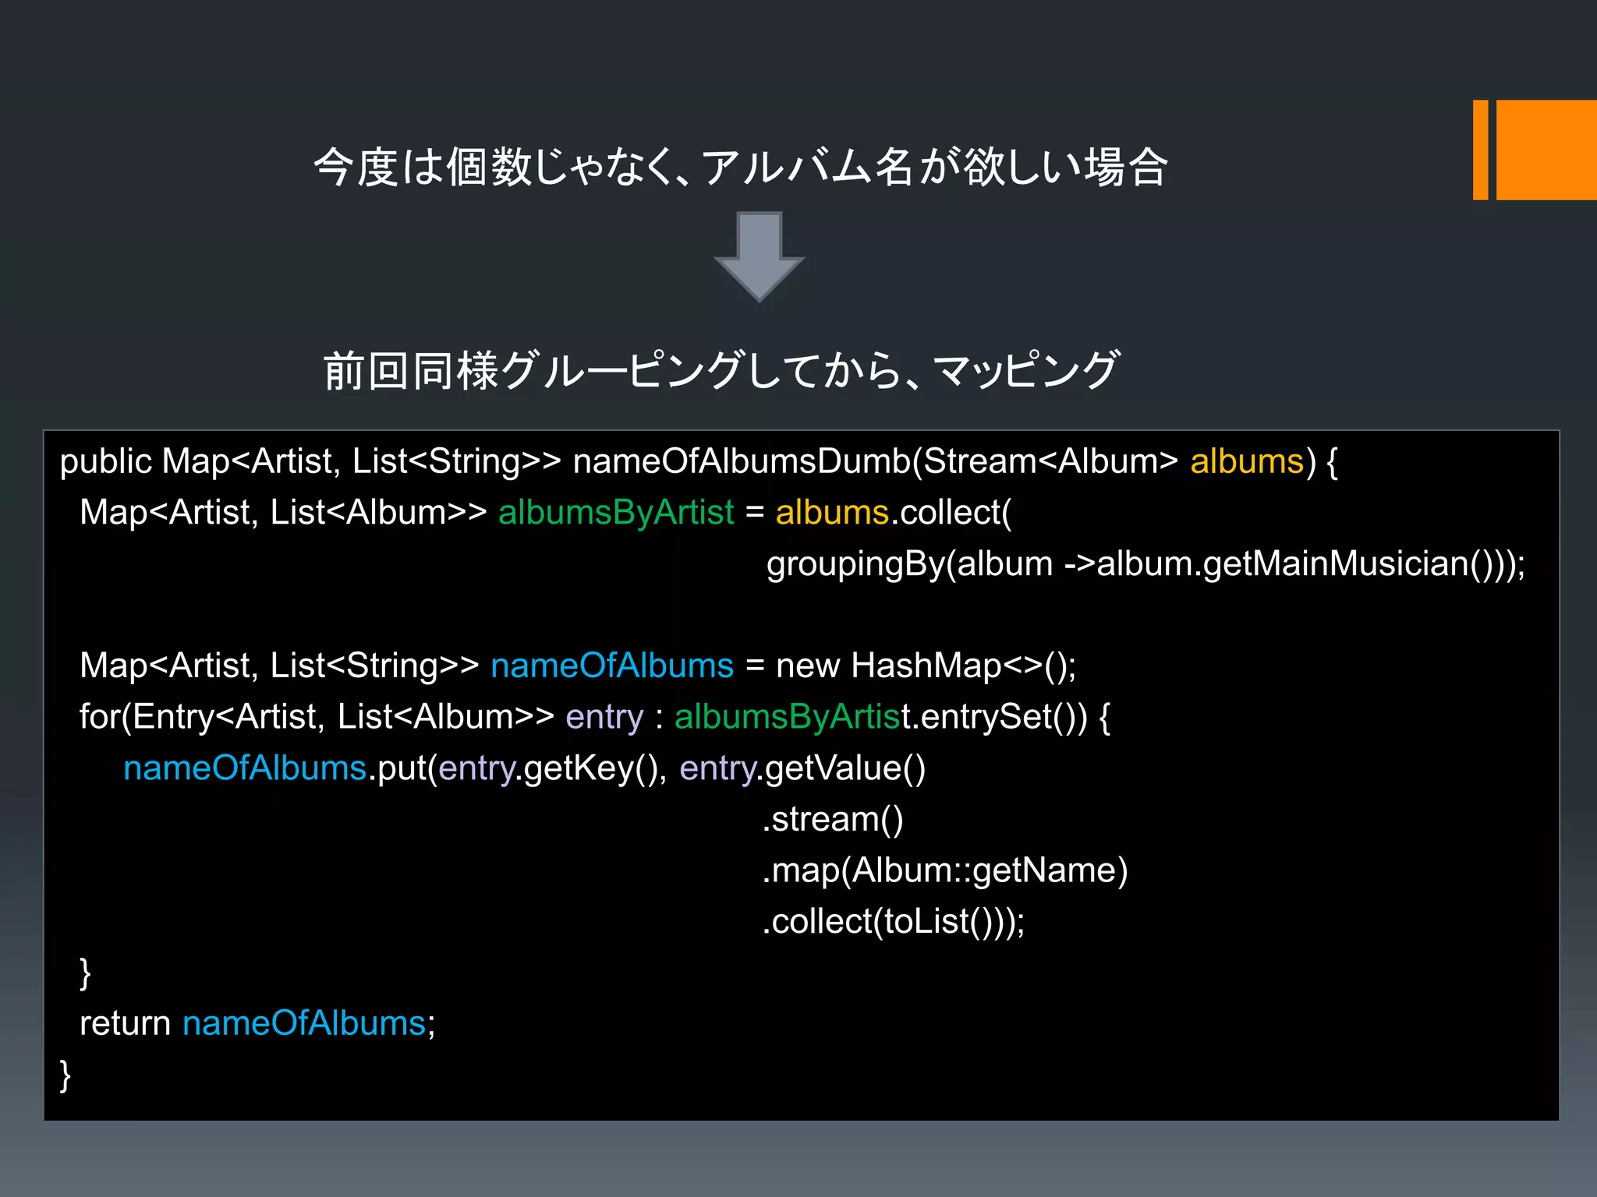Click the green albumsByArtist variable declaration
The height and width of the screenshot is (1197, 1597).
(x=616, y=513)
